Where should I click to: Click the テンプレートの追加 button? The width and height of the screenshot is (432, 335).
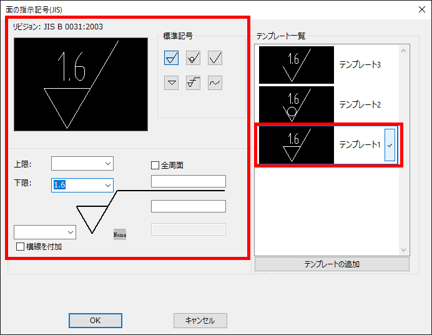(331, 264)
